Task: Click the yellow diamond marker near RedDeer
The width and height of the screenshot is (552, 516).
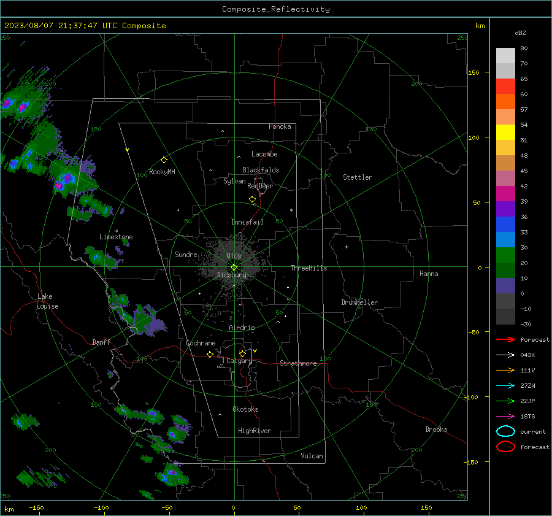Action: [x=253, y=199]
